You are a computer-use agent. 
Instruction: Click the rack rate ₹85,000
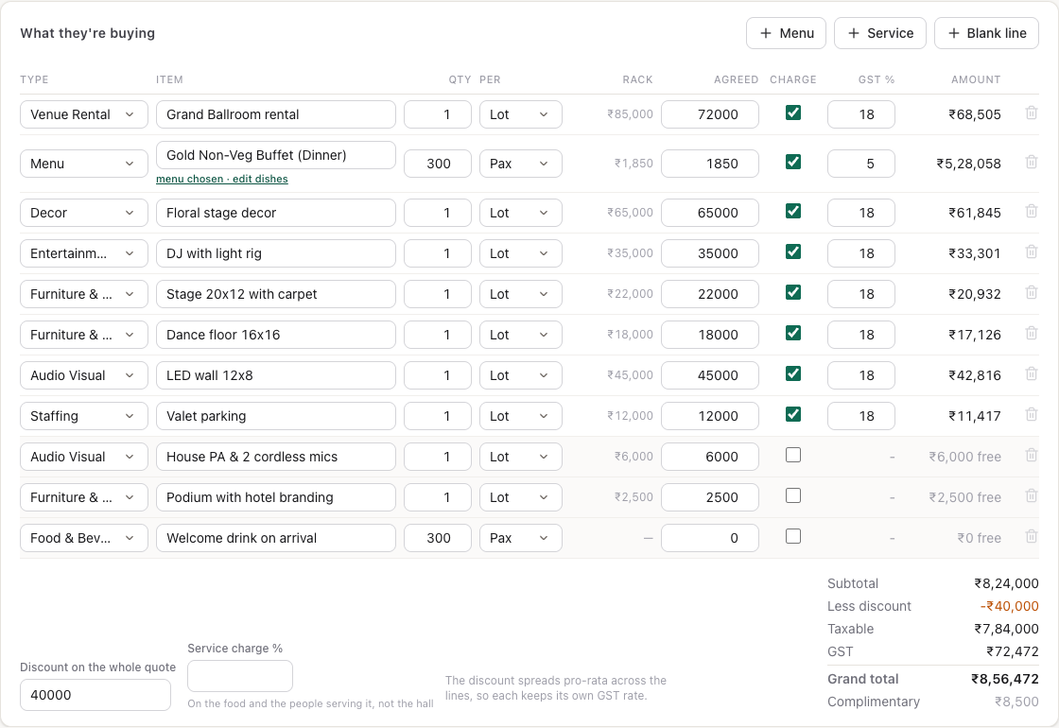coord(630,114)
